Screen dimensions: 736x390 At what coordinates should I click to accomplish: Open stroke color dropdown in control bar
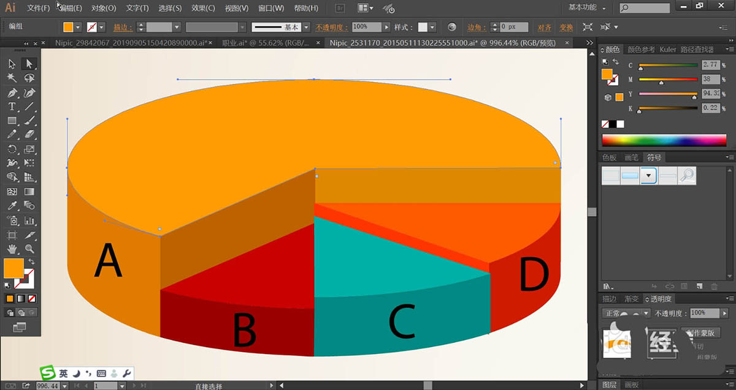click(102, 27)
